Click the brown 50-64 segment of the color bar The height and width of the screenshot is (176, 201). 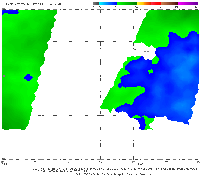[169, 3]
